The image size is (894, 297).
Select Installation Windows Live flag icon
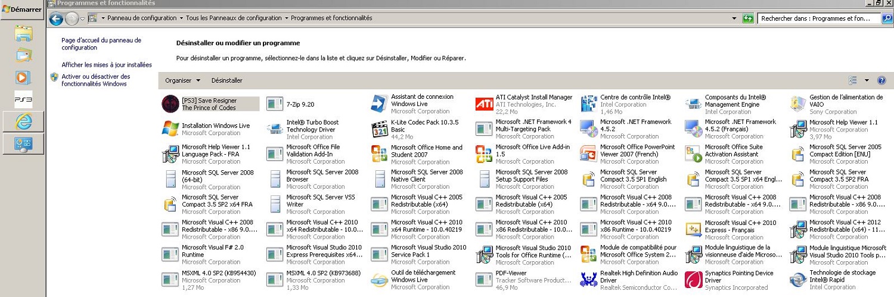[170, 129]
